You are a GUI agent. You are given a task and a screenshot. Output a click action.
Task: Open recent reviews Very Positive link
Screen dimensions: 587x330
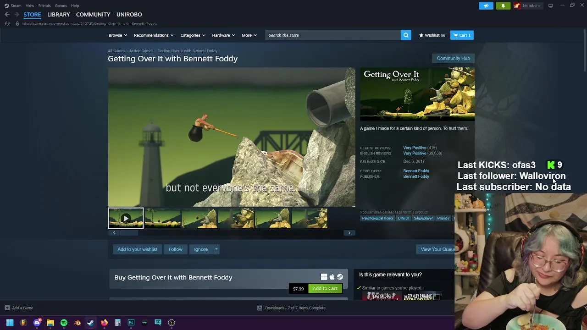tap(415, 148)
